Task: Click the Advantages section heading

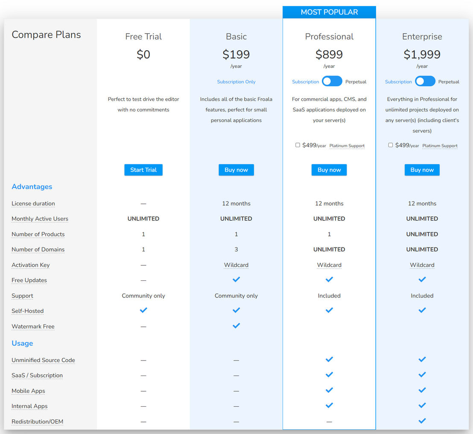Action: click(x=32, y=186)
